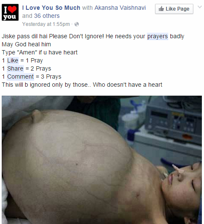Expand the post options chevron
Image resolution: width=204 pixels, height=224 pixels.
click(x=200, y=7)
